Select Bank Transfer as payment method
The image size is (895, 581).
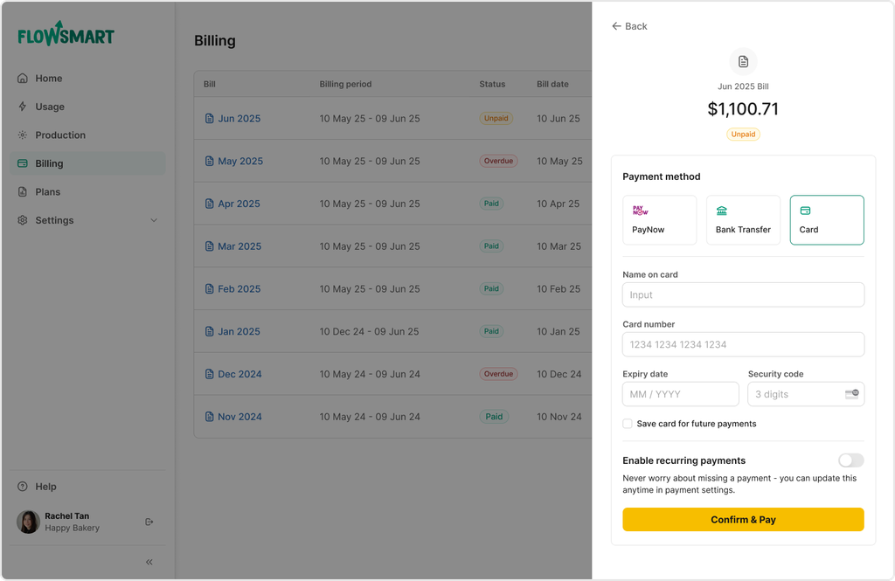tap(743, 219)
